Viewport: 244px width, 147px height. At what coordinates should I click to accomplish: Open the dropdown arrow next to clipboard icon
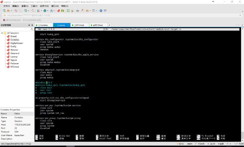click(x=41, y=11)
